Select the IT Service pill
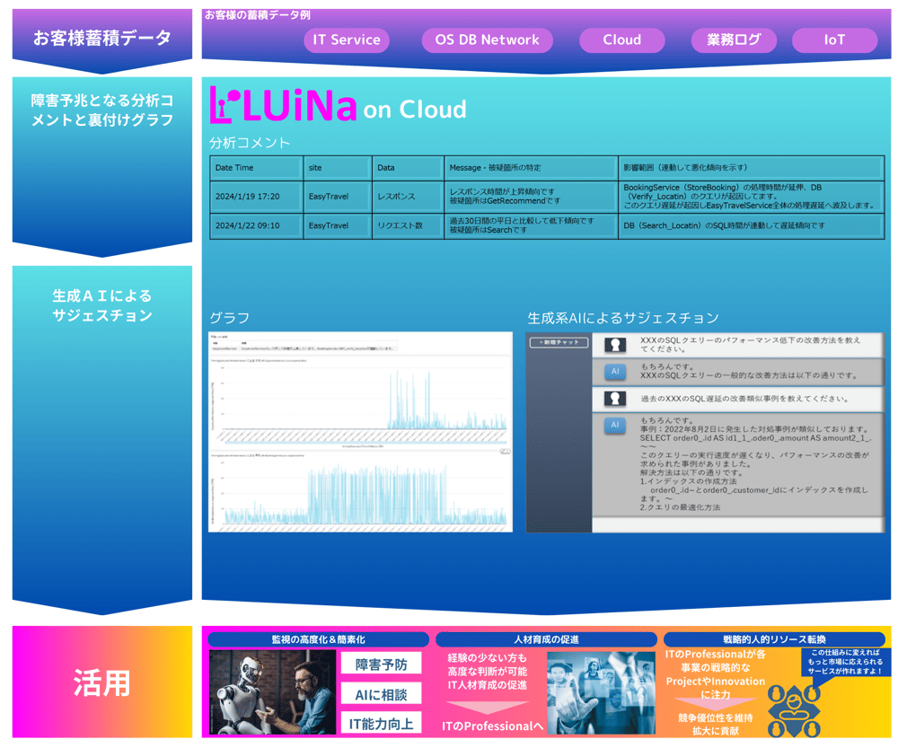The width and height of the screenshot is (898, 748). [347, 40]
